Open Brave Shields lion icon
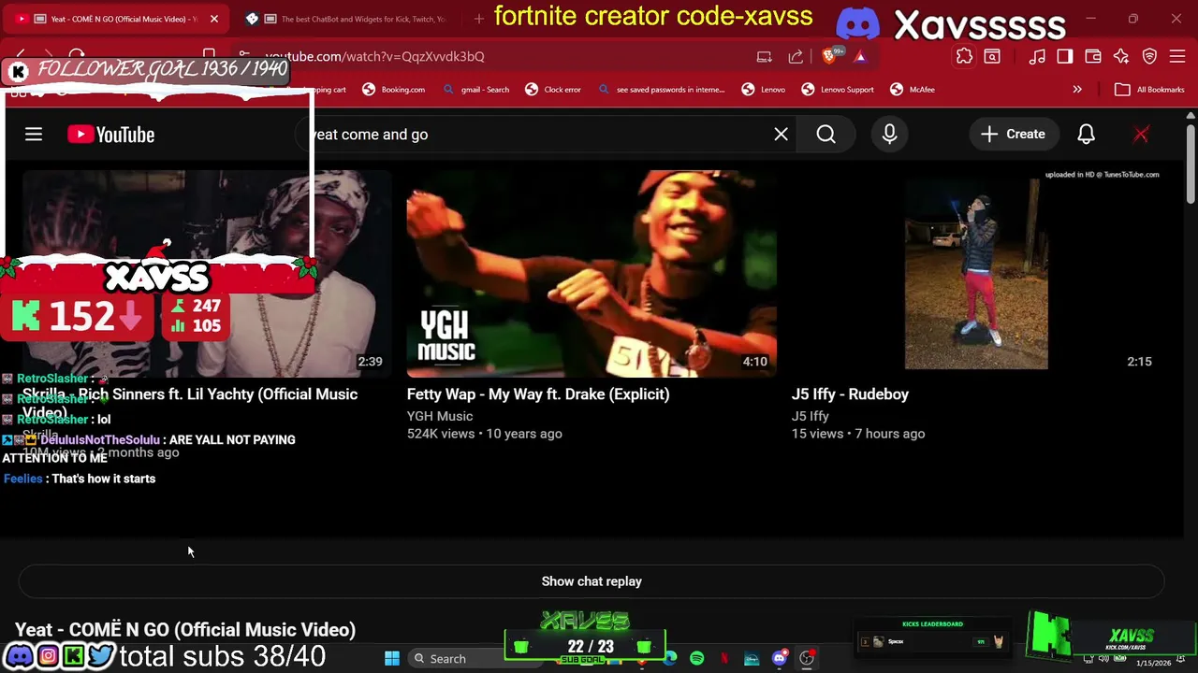This screenshot has height=673, width=1198. coord(830,56)
